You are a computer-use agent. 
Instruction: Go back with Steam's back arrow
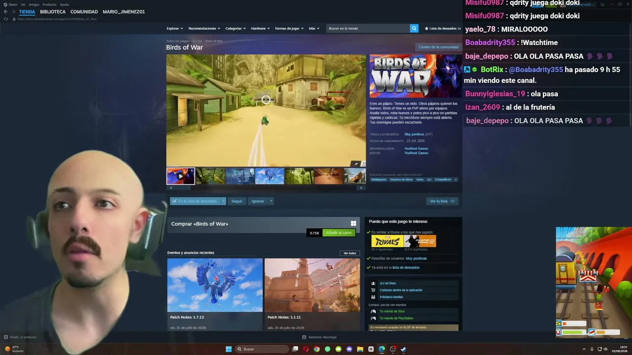point(5,12)
